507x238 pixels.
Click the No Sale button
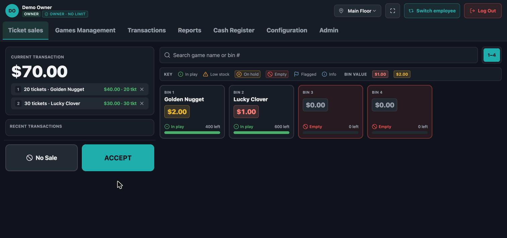[x=42, y=158]
